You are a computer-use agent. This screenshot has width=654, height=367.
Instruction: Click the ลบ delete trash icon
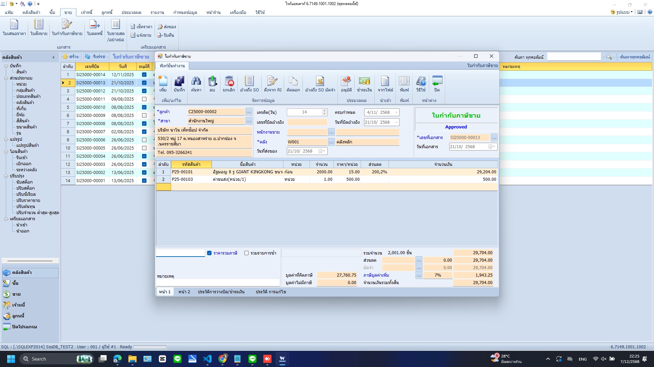(x=212, y=84)
